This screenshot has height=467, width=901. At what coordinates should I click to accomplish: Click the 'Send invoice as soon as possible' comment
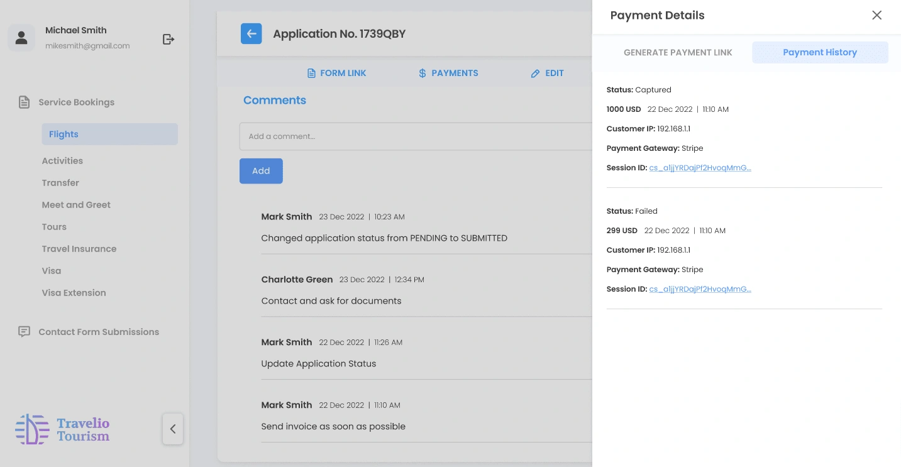pyautogui.click(x=333, y=427)
